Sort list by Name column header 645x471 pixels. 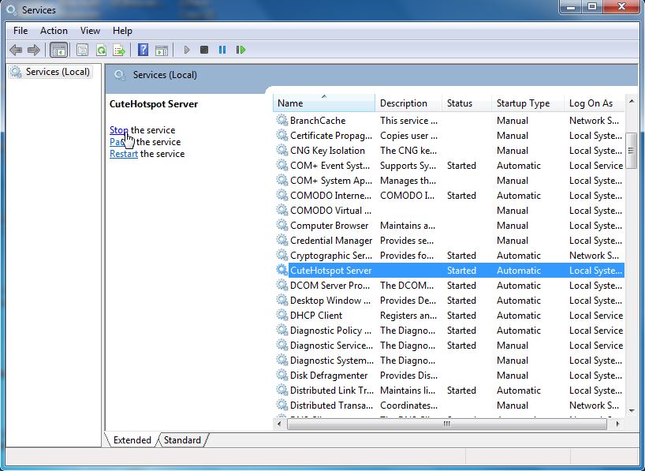pos(324,103)
